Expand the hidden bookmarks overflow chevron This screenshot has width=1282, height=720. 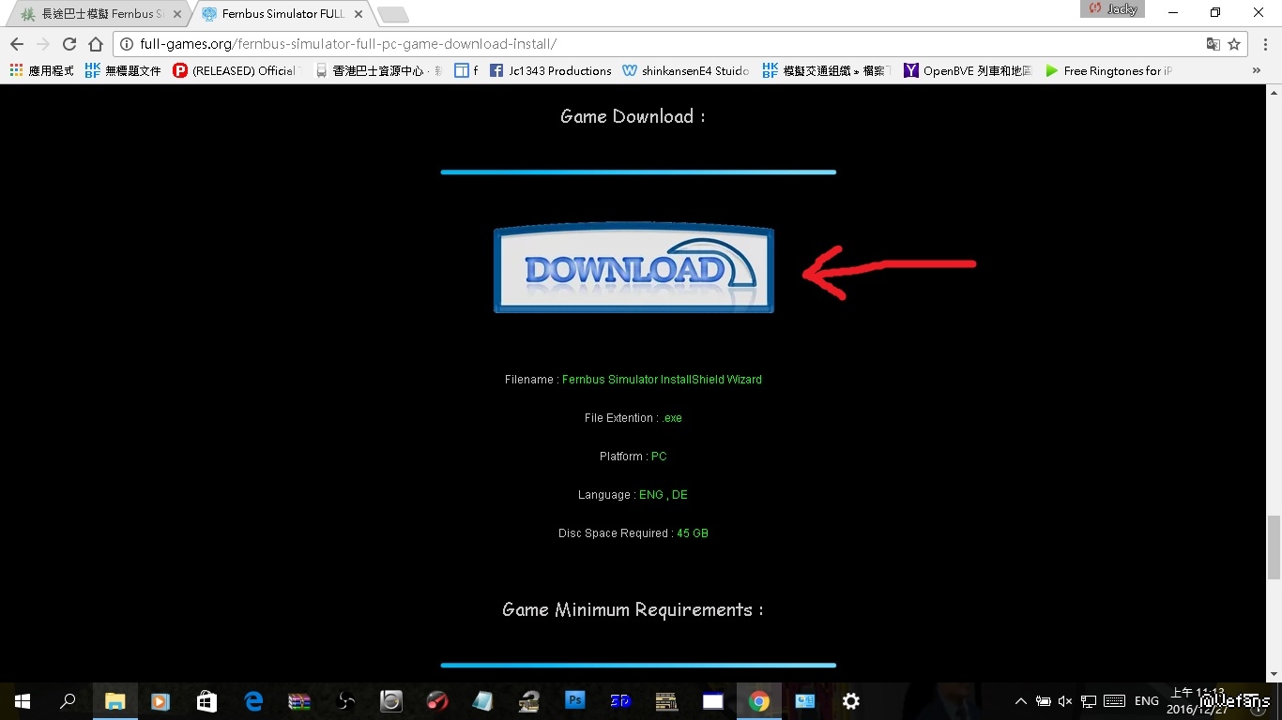1257,70
